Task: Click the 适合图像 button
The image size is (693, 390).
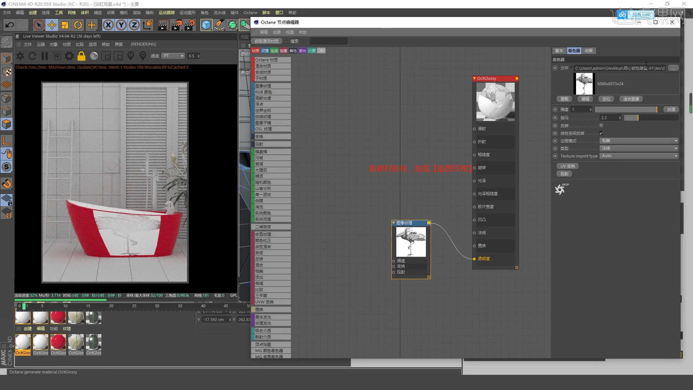Action: [x=631, y=99]
